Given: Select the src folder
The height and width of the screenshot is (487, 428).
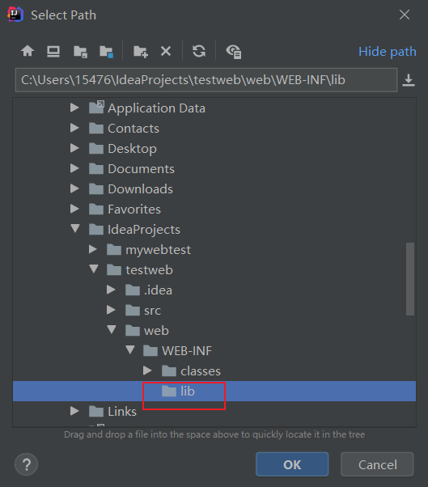Looking at the screenshot, I should point(214,311).
